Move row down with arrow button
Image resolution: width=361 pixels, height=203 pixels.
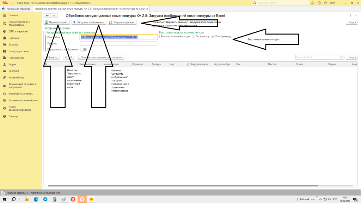tap(71, 57)
